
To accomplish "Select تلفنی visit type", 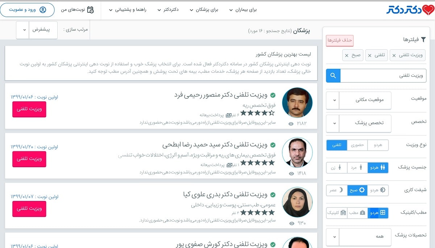I will pos(337,145).
